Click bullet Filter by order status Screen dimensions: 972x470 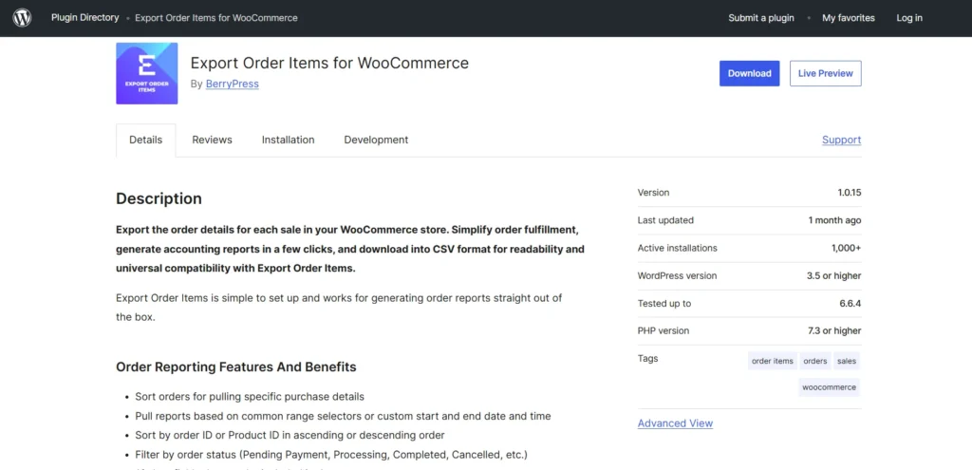tap(331, 455)
